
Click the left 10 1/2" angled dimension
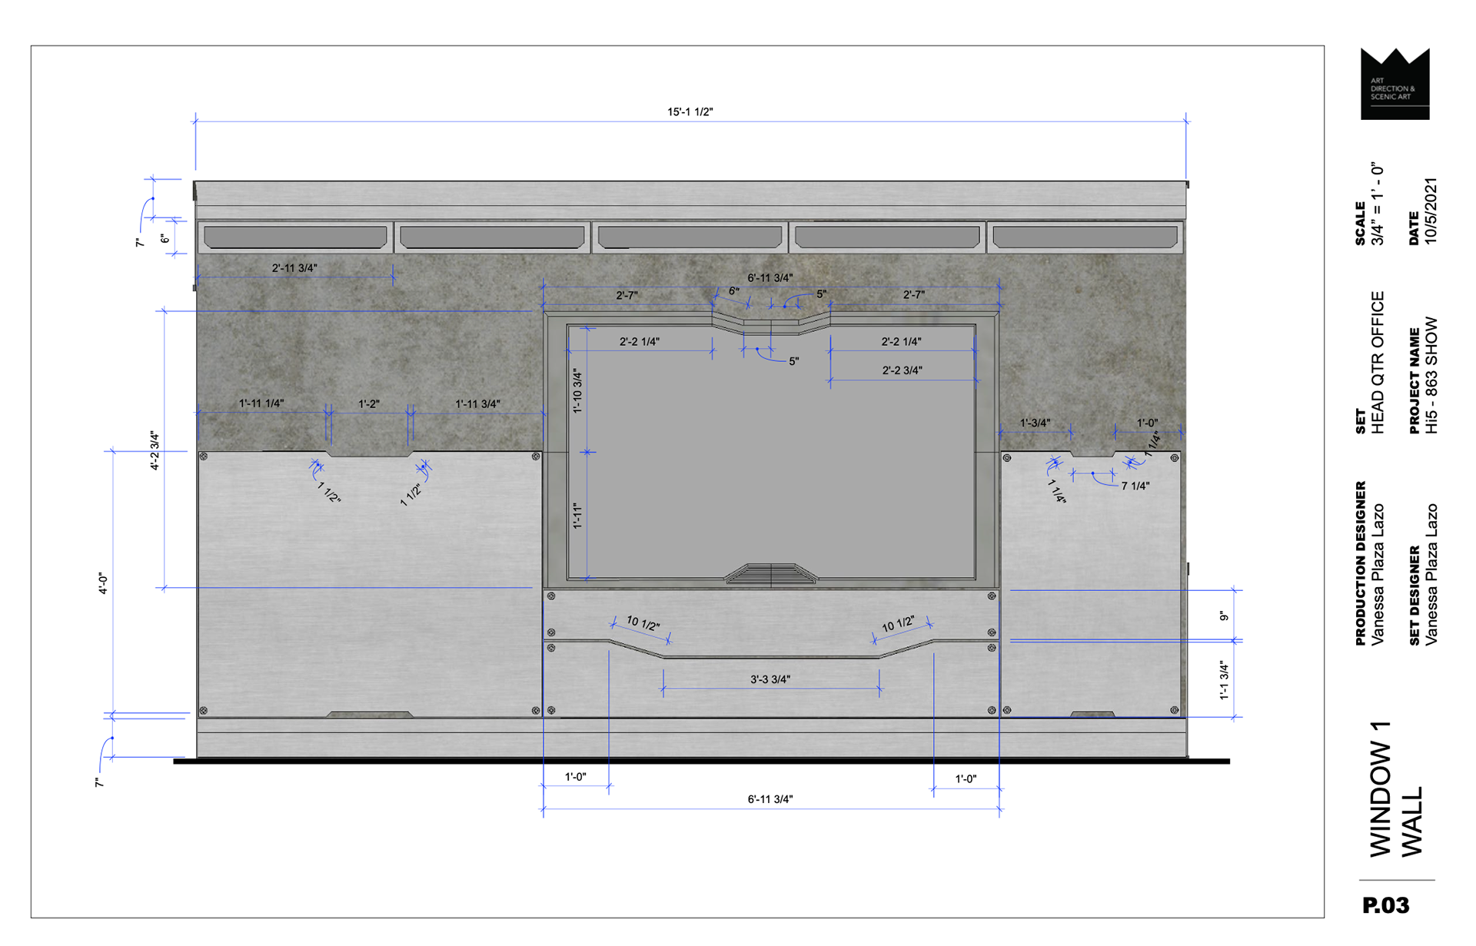pyautogui.click(x=643, y=624)
